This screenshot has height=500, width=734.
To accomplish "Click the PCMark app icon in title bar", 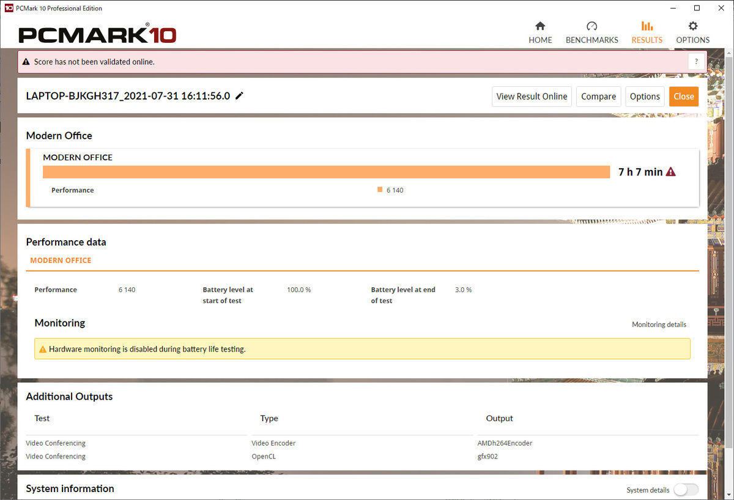I will tap(9, 8).
